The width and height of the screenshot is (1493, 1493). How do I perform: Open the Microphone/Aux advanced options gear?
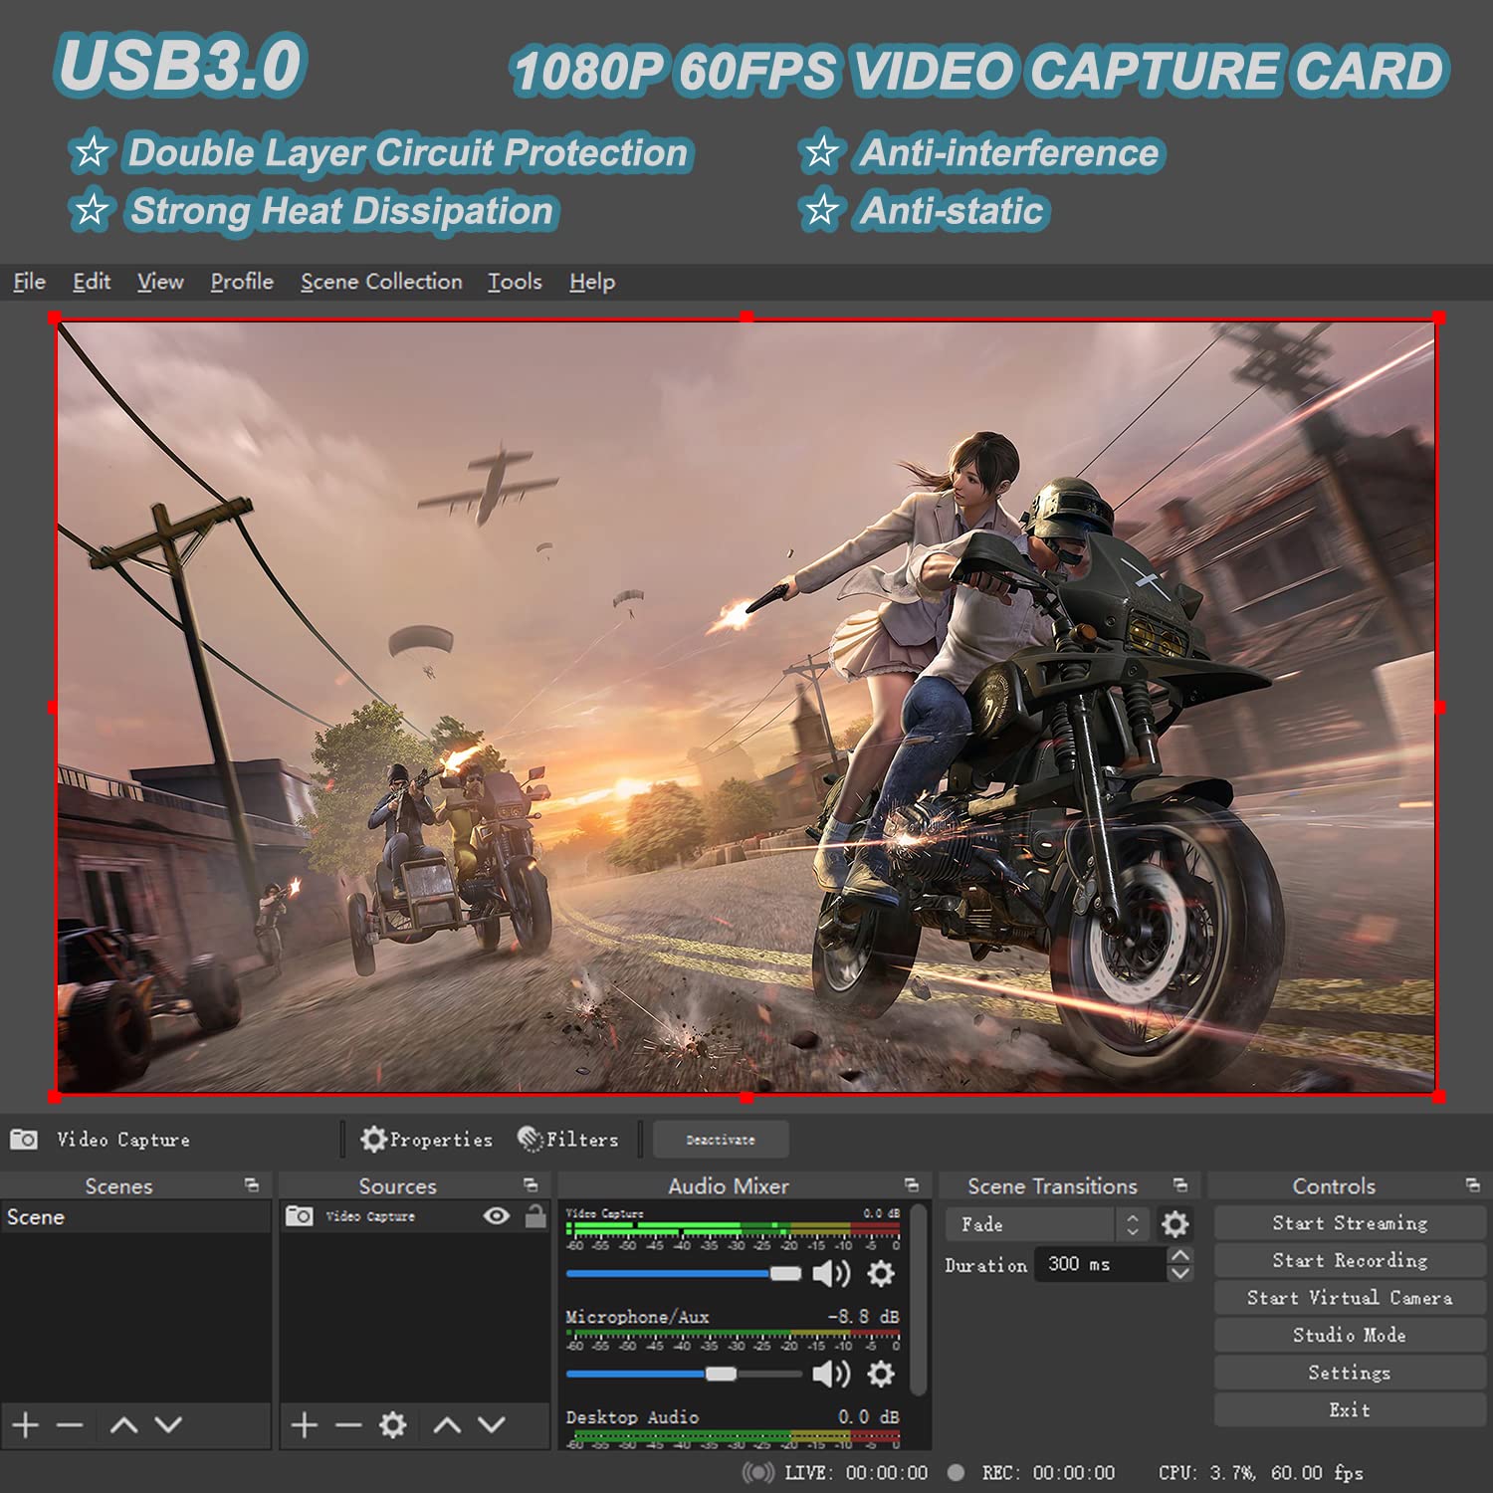point(880,1375)
